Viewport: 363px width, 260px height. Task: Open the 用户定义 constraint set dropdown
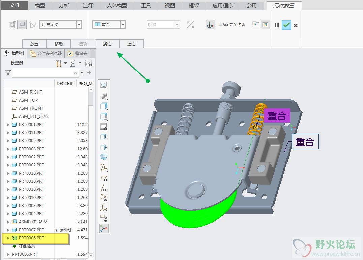tap(79, 25)
